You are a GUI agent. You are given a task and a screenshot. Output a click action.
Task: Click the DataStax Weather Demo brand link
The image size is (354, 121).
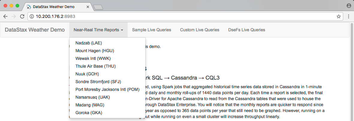coord(35,30)
